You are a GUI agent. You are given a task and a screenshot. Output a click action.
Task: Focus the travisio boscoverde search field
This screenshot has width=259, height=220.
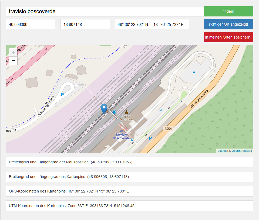tap(105, 11)
